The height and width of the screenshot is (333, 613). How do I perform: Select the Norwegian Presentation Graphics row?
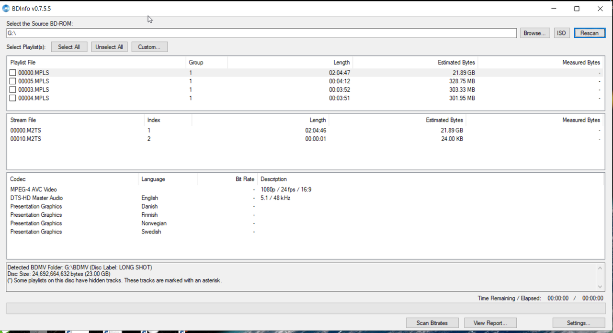(x=306, y=223)
